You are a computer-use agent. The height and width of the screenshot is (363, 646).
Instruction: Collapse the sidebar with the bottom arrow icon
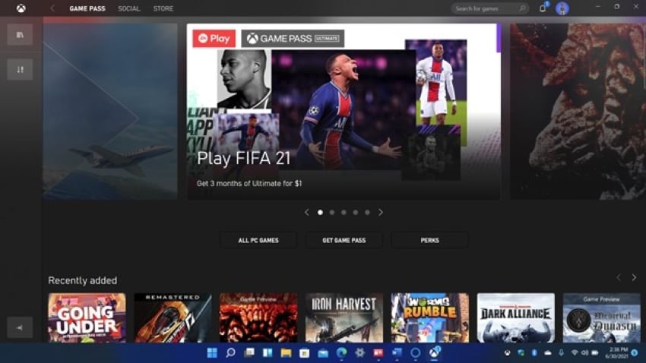click(20, 327)
